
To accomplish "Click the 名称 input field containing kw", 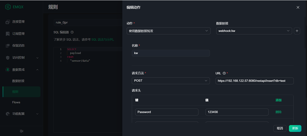I will tap(171, 53).
